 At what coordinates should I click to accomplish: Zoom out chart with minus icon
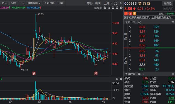coord(117,8)
